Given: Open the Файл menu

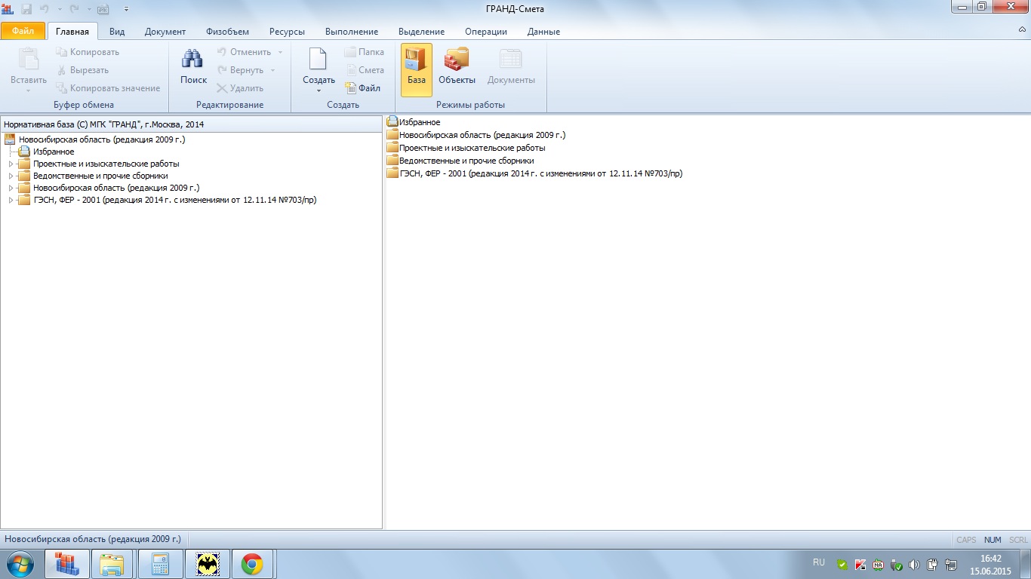Looking at the screenshot, I should [23, 32].
